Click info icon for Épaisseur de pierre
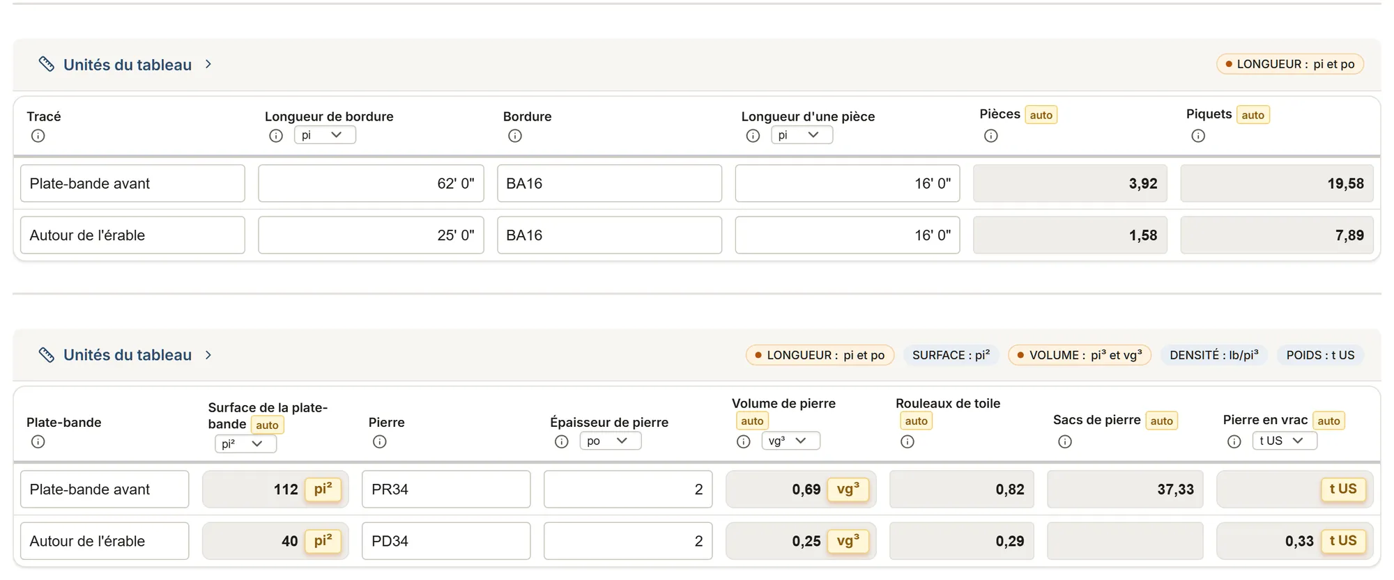 (562, 441)
